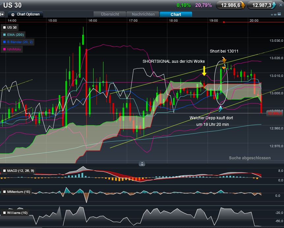Click the red current price tag on axis

click(x=274, y=113)
